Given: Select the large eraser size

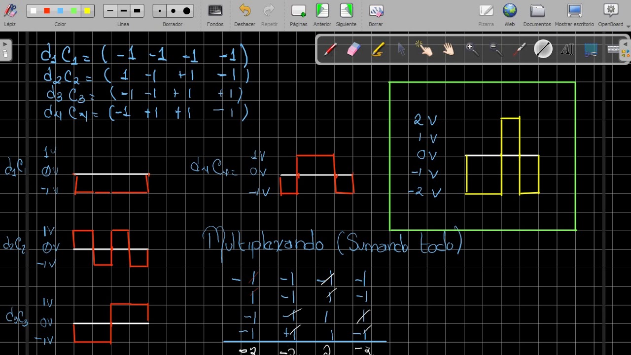Looking at the screenshot, I should pos(187,11).
